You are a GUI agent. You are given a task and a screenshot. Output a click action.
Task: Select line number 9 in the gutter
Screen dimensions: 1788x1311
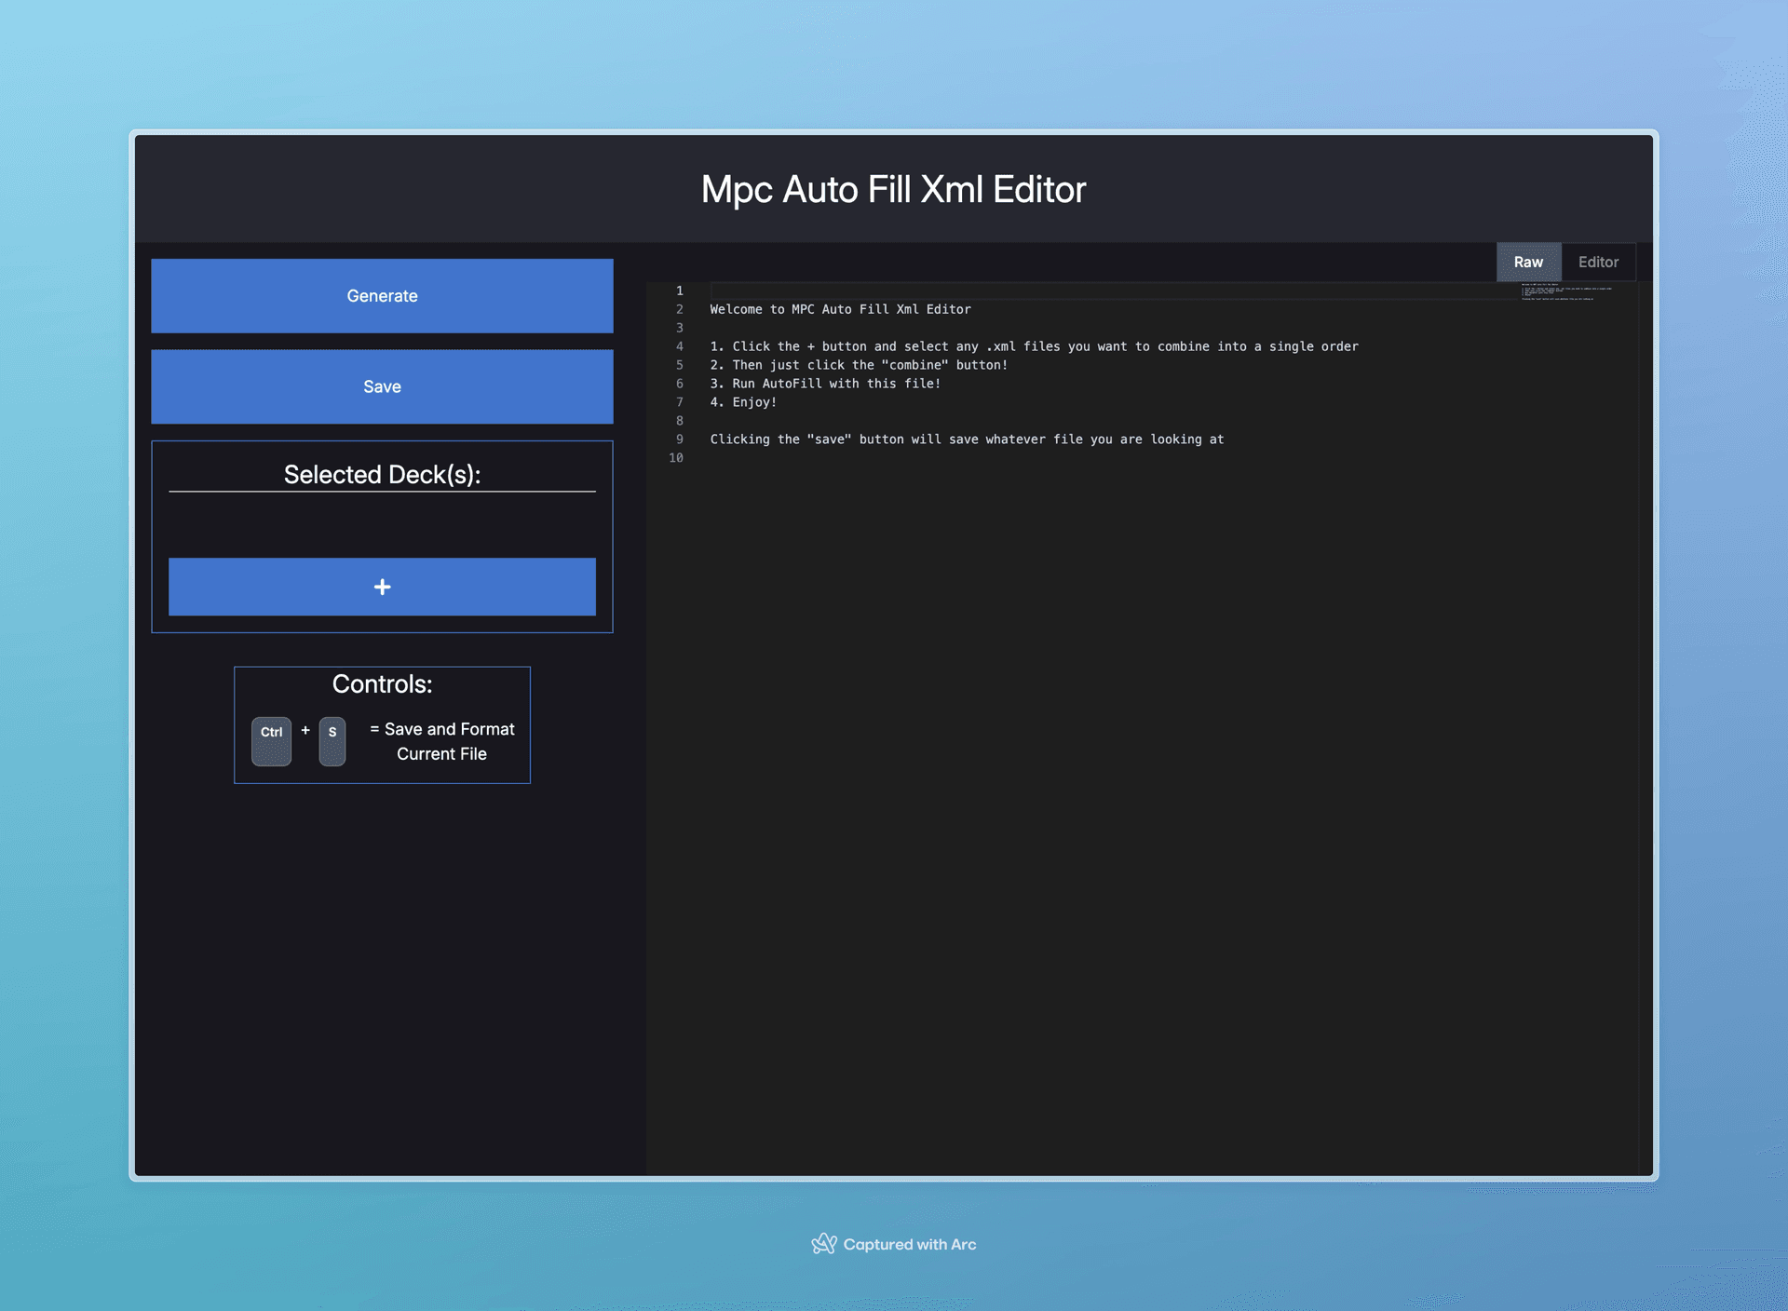(x=679, y=439)
